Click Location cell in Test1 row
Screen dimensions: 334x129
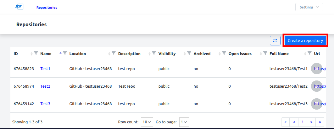pos(91,69)
